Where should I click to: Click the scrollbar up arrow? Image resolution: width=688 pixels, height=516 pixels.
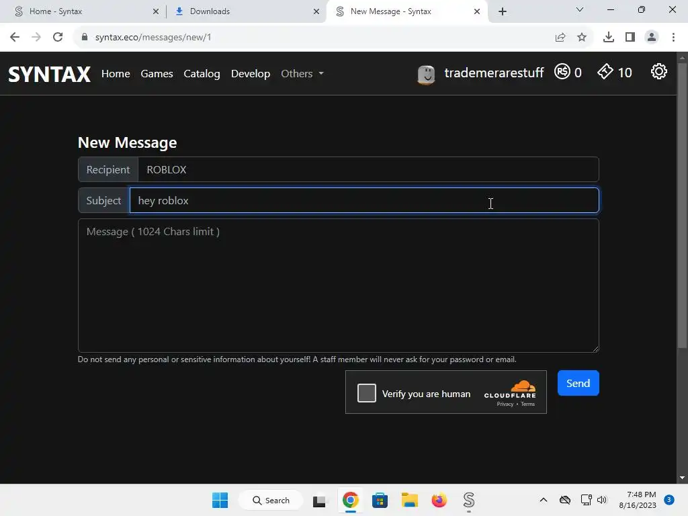pos(683,57)
